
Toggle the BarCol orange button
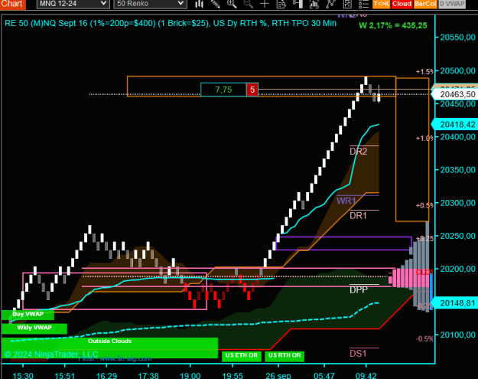(425, 4)
